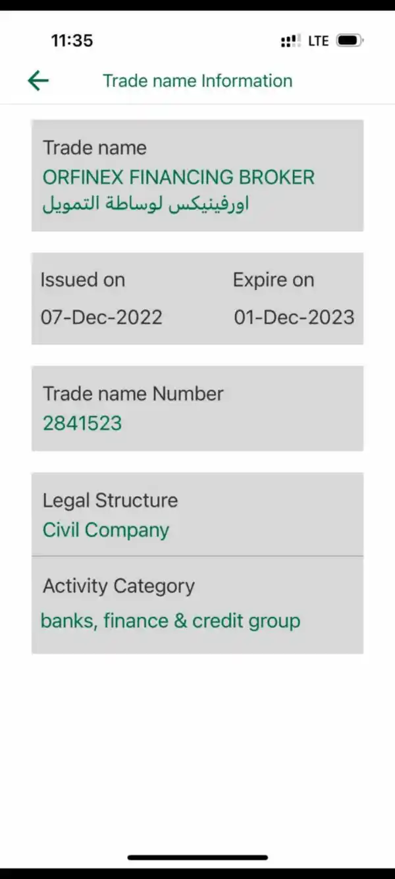Select the expiry date 01-Dec-2023
This screenshot has width=395, height=879.
[294, 317]
